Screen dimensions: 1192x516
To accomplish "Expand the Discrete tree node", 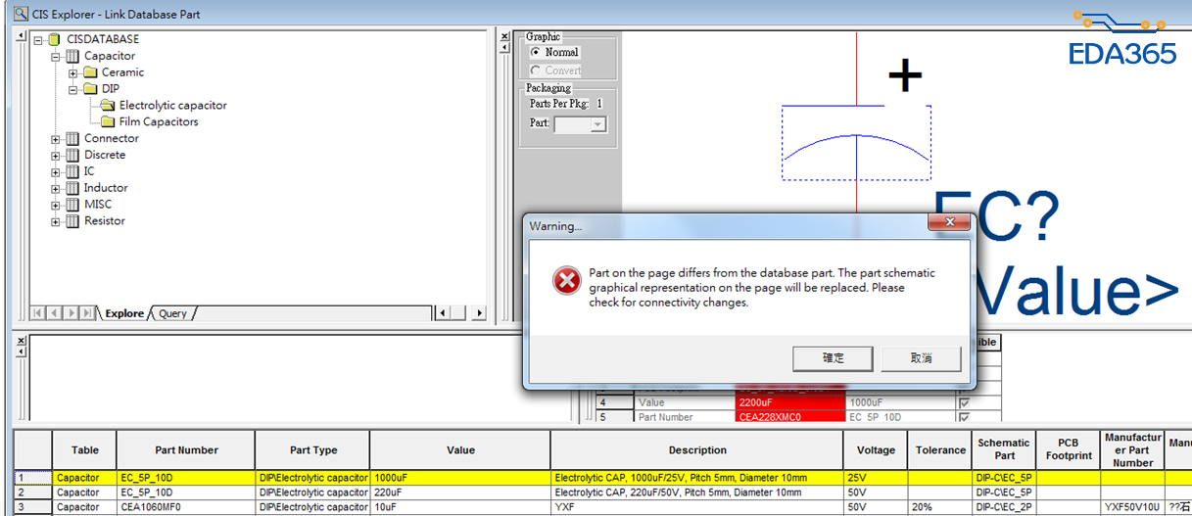I will point(56,156).
